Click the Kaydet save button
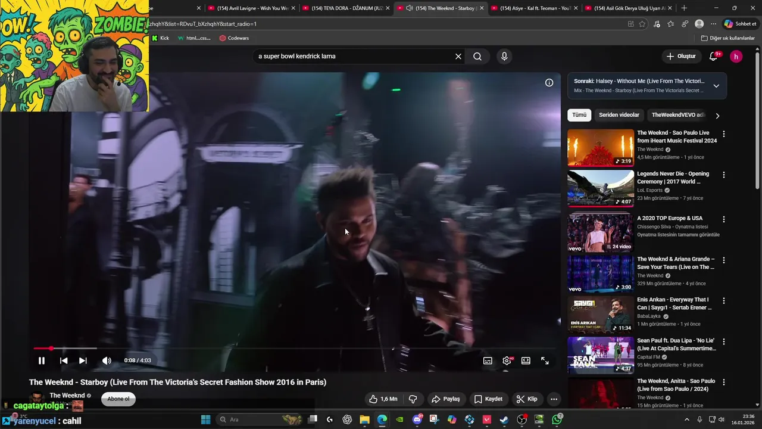The image size is (762, 429). click(489, 399)
